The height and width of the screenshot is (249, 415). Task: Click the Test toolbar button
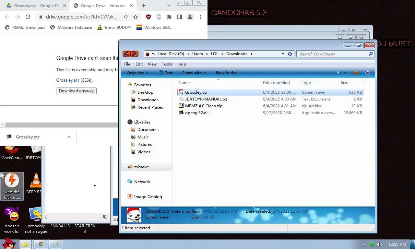pos(165,73)
